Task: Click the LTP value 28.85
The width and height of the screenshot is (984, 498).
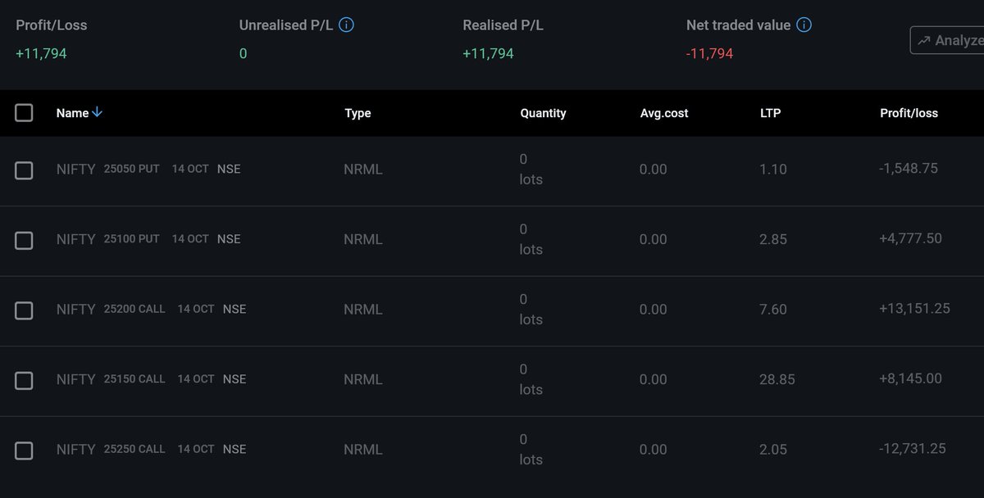Action: [x=777, y=379]
